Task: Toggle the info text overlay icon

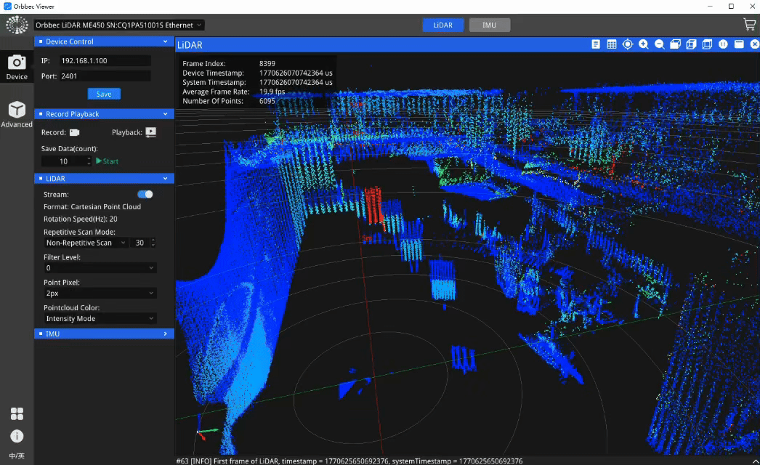Action: coord(596,44)
